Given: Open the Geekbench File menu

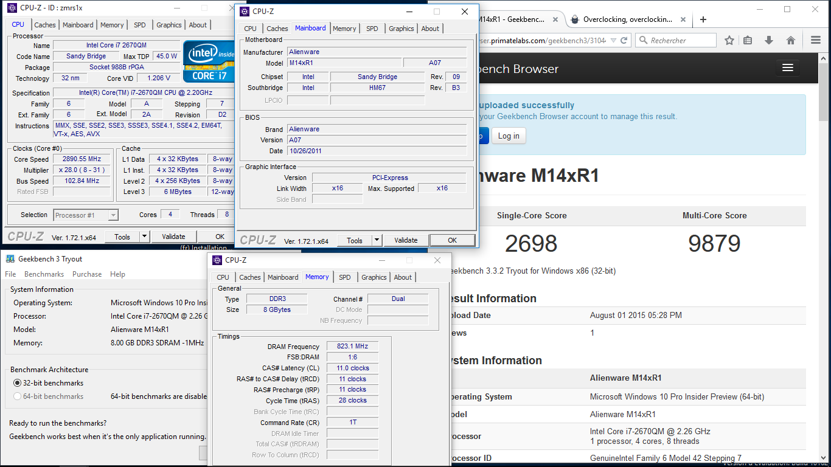Looking at the screenshot, I should point(10,274).
